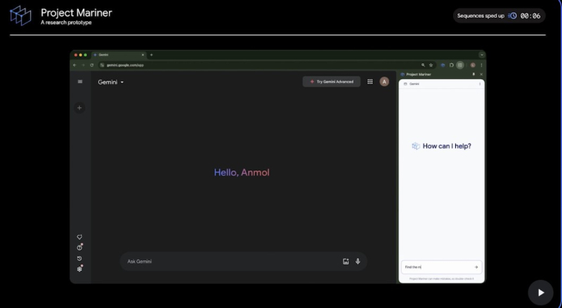562x308 pixels.
Task: Click the Project Mariner prompt text box
Action: [436, 267]
